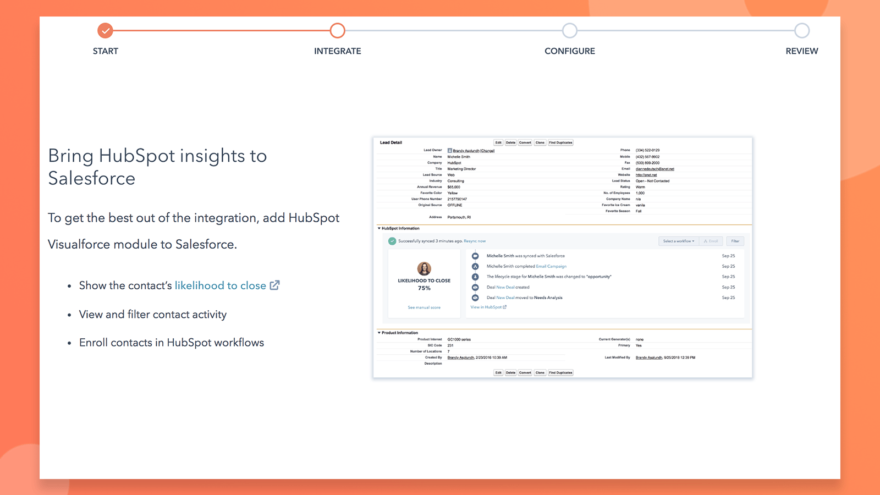This screenshot has height=495, width=880.
Task: Collapse the Product Information section
Action: (x=379, y=333)
